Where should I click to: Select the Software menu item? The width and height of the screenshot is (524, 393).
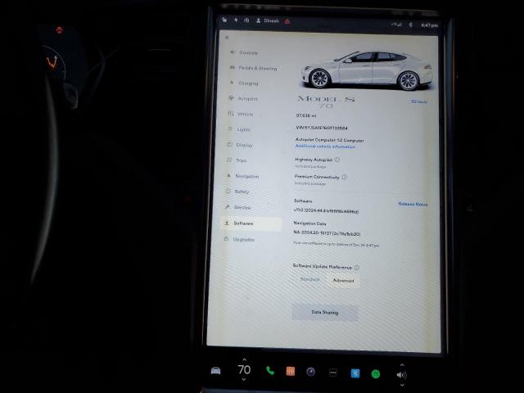tap(252, 224)
